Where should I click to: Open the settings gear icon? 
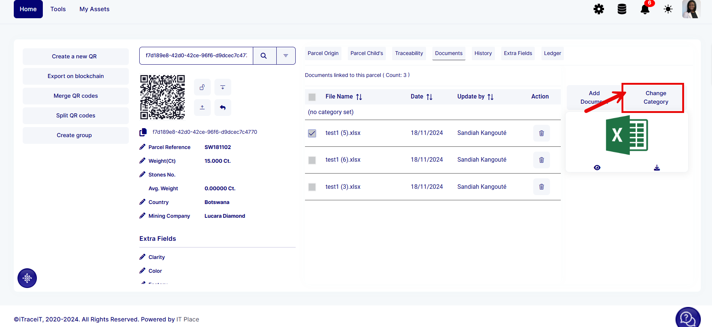click(x=599, y=9)
